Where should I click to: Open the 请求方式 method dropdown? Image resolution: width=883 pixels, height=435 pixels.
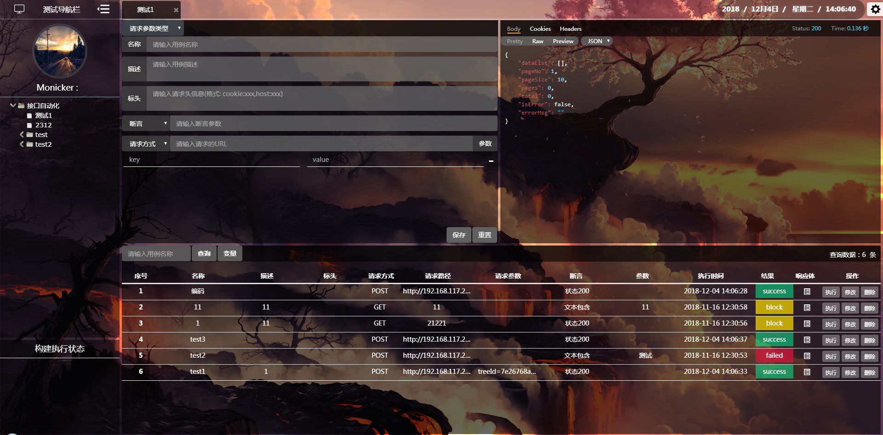(146, 143)
